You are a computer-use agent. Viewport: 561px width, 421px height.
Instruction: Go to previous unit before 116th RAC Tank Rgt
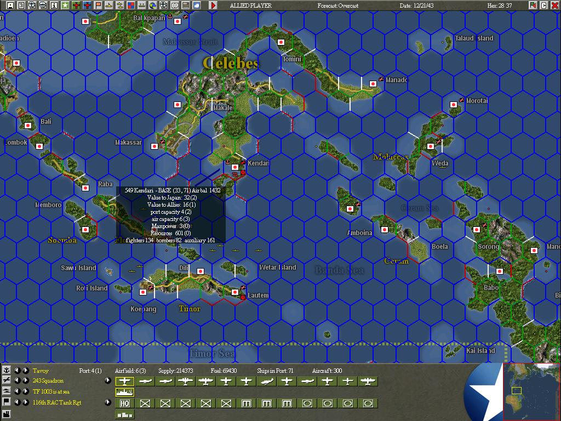point(17,402)
